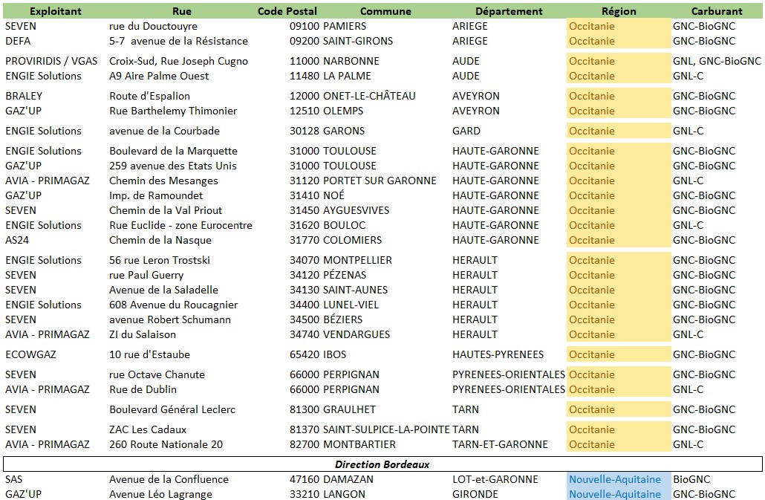This screenshot has width=765, height=500.
Task: Click the DEFA exploitant cell
Action: click(18, 41)
